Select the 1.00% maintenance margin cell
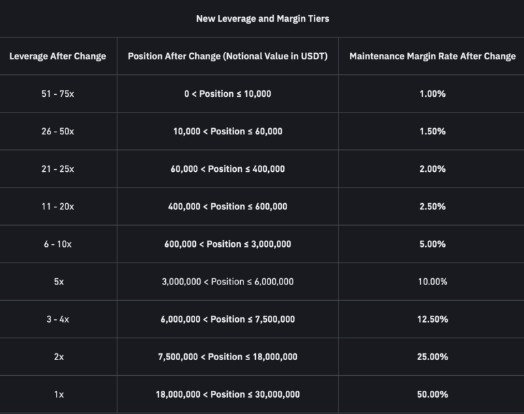 (x=432, y=93)
